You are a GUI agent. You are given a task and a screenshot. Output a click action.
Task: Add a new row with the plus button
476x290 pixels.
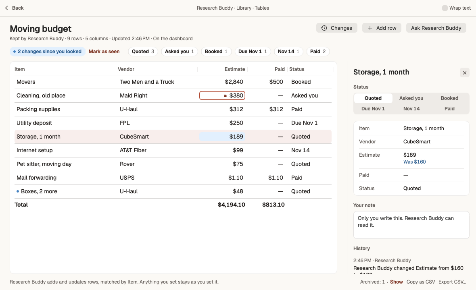(x=382, y=28)
